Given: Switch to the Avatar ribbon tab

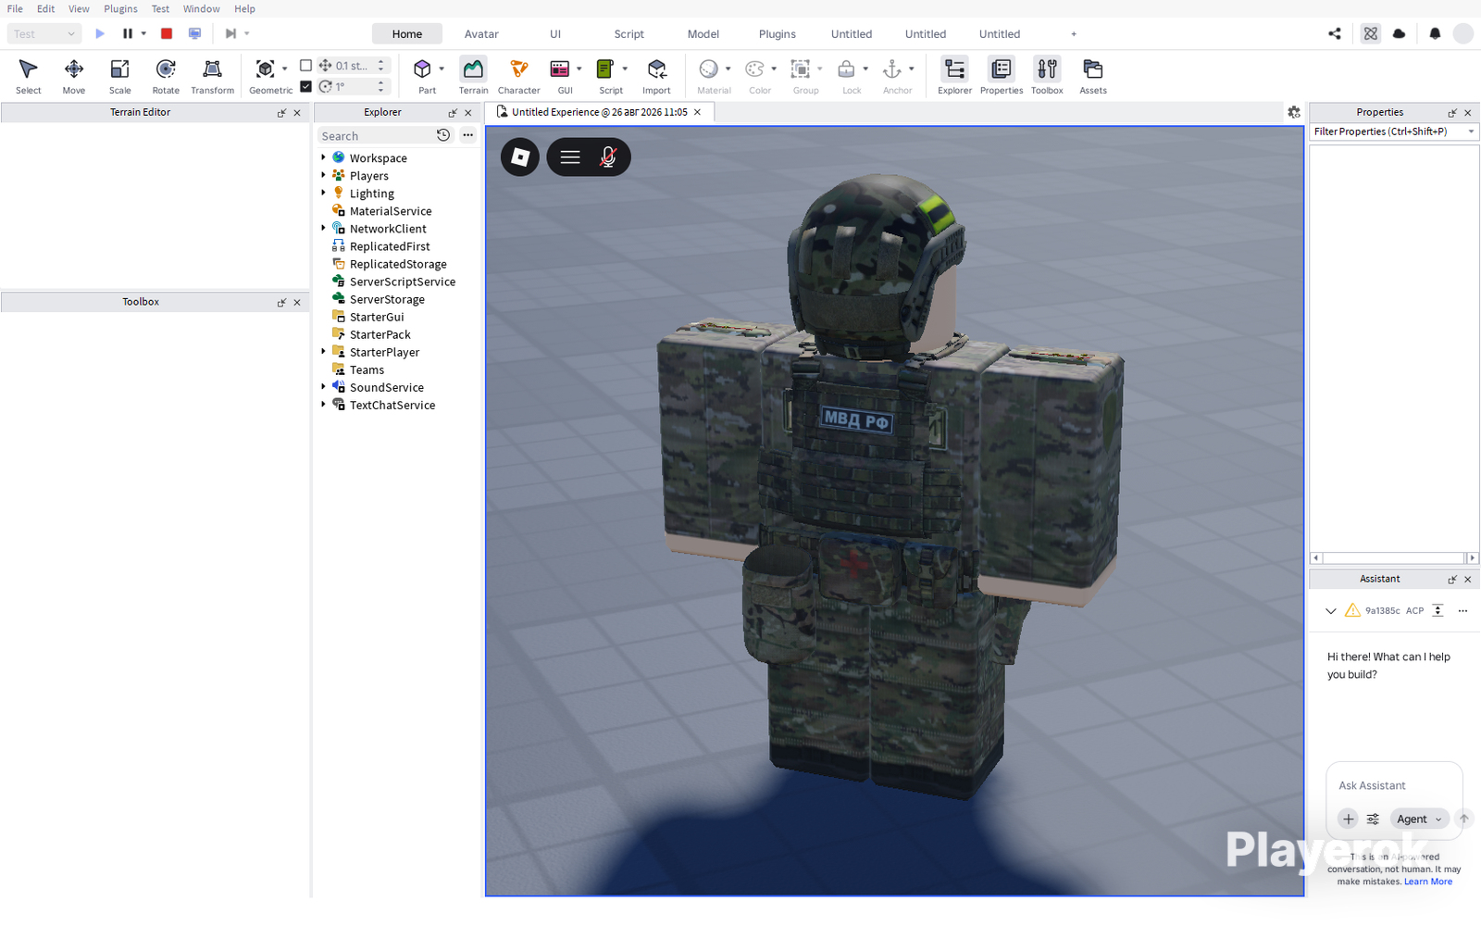Looking at the screenshot, I should 481,33.
